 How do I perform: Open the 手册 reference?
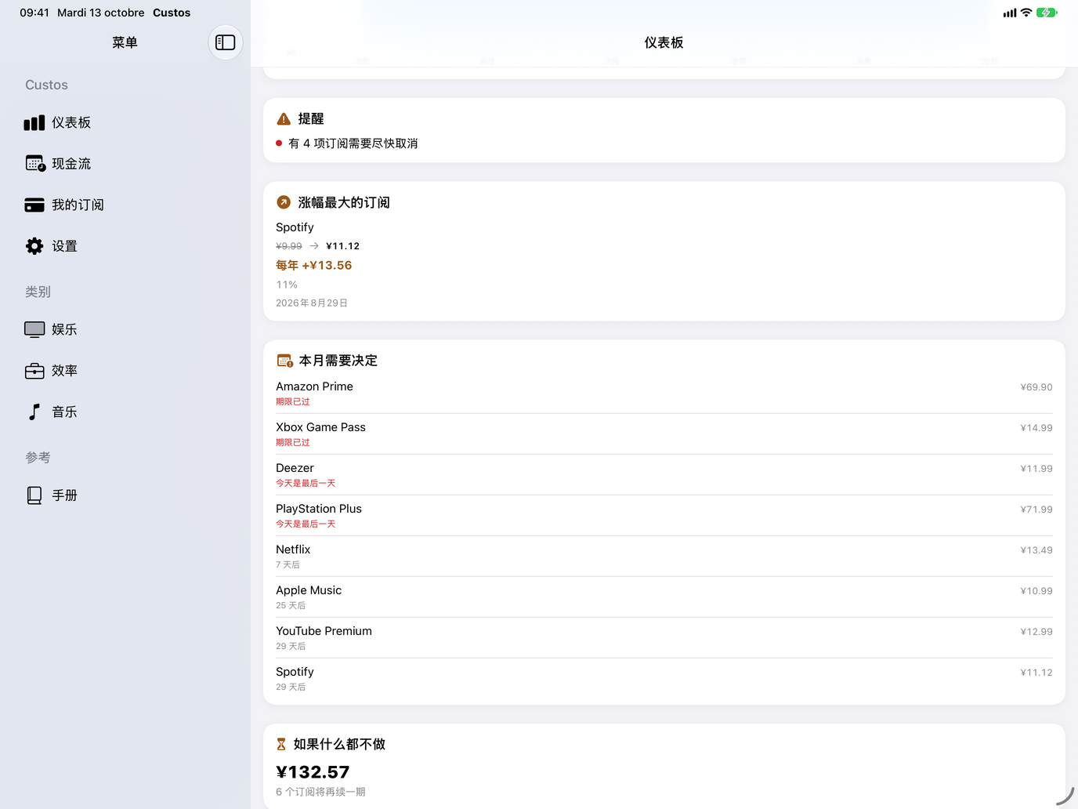point(125,495)
